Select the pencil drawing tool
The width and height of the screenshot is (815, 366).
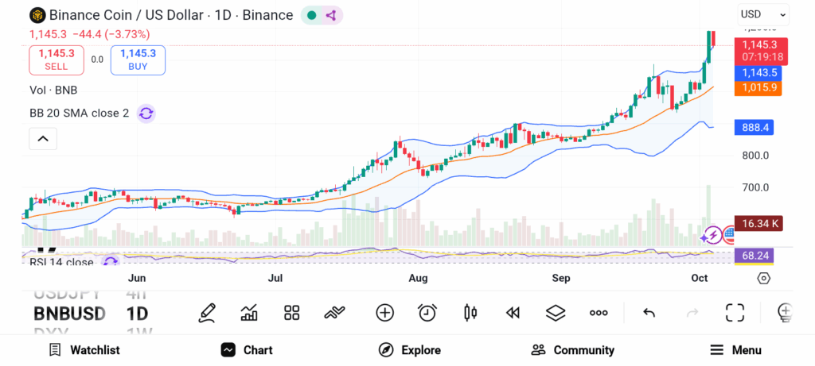tap(207, 313)
